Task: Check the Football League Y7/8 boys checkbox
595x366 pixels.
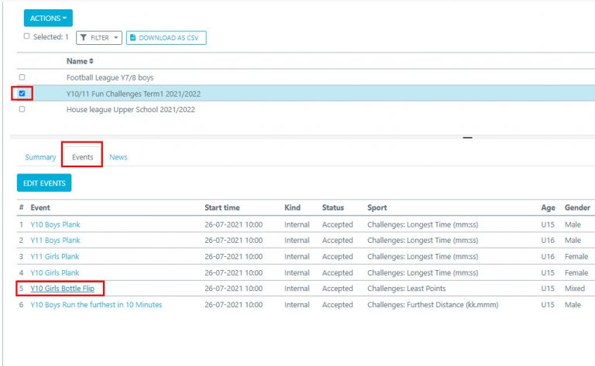Action: [x=22, y=77]
